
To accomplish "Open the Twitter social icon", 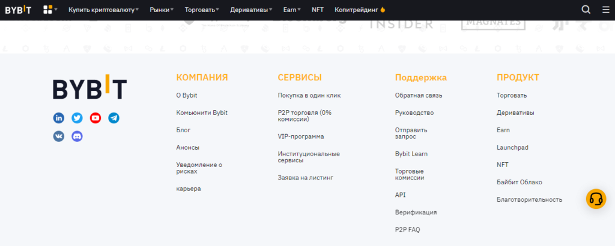I will pos(77,118).
